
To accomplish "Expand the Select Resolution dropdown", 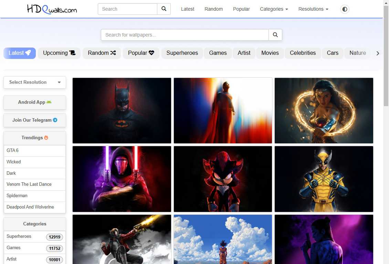I will pos(35,82).
